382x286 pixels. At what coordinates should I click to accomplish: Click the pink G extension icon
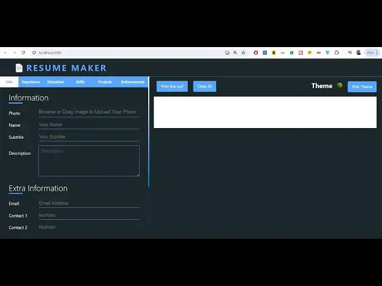(x=301, y=52)
